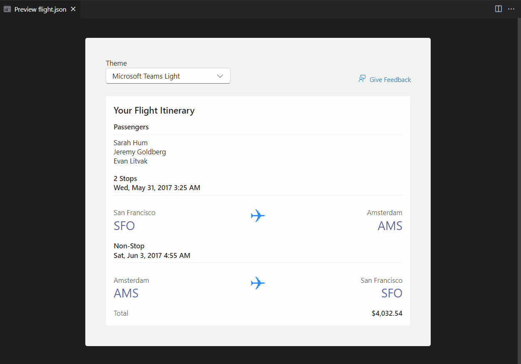The height and width of the screenshot is (364, 521).
Task: Click the Split Editor icon
Action: (x=498, y=9)
